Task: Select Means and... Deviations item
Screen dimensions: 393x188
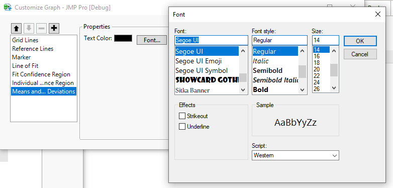Action: coord(43,91)
